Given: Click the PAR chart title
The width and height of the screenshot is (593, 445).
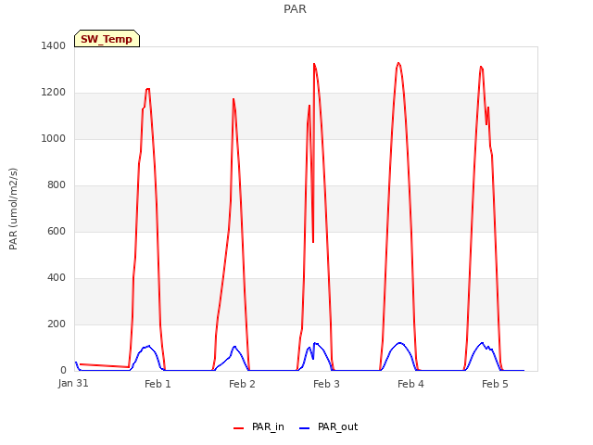Looking at the screenshot, I should coord(295,9).
